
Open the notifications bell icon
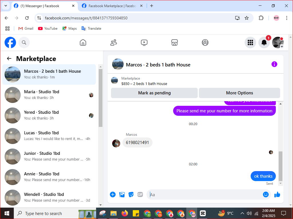tap(264, 42)
